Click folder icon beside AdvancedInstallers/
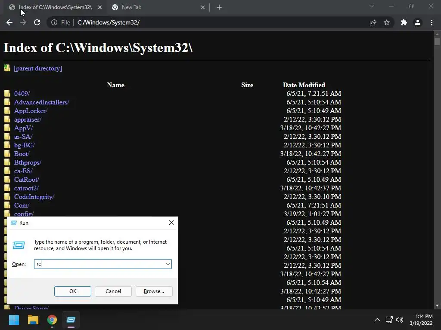This screenshot has width=441, height=330. pos(7,102)
